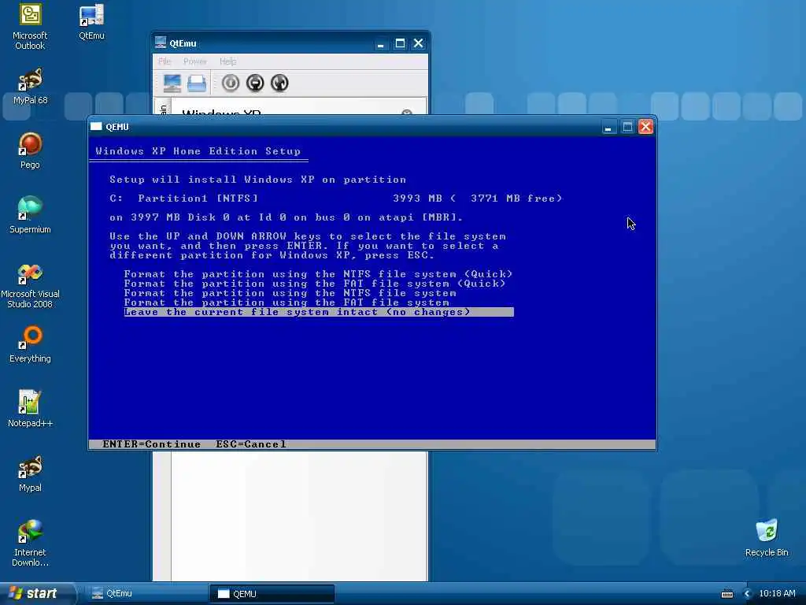
Task: Click QtEmu's open machine drive toolbar icon
Action: click(x=196, y=83)
